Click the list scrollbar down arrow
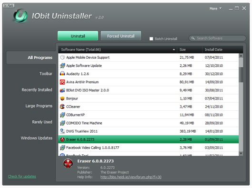Image resolution: width=252 pixels, height=188 pixels. point(241,153)
